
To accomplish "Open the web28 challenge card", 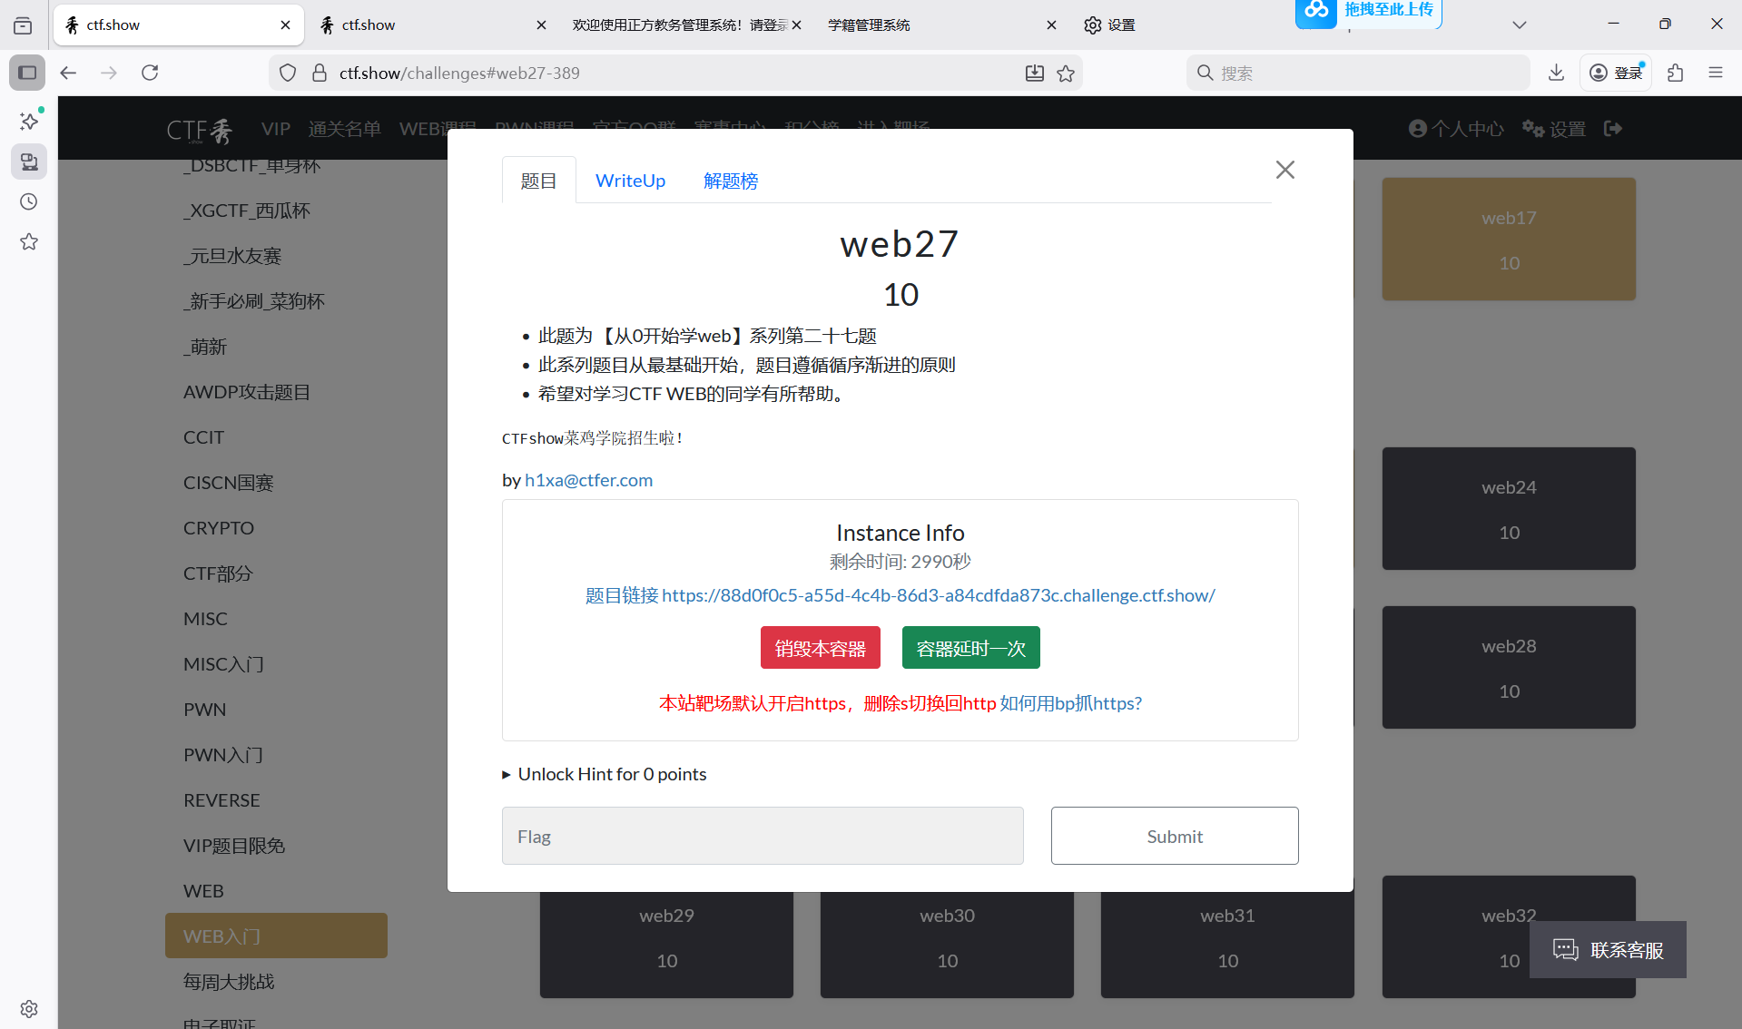I will (x=1509, y=667).
